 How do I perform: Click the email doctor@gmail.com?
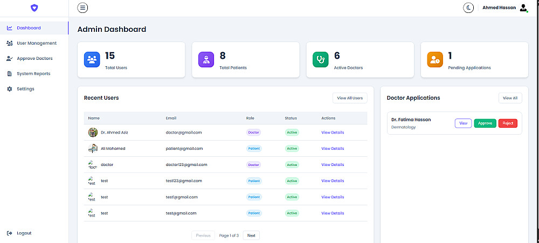click(184, 133)
